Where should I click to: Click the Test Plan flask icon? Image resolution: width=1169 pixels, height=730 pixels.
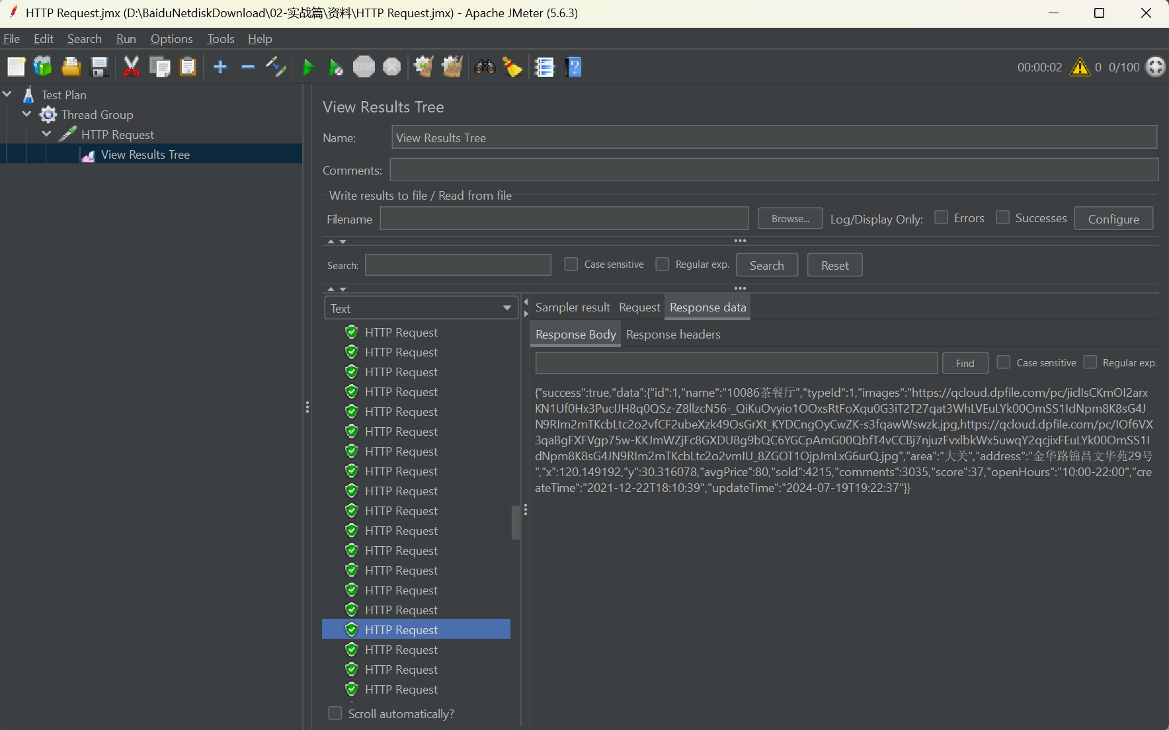[x=28, y=95]
